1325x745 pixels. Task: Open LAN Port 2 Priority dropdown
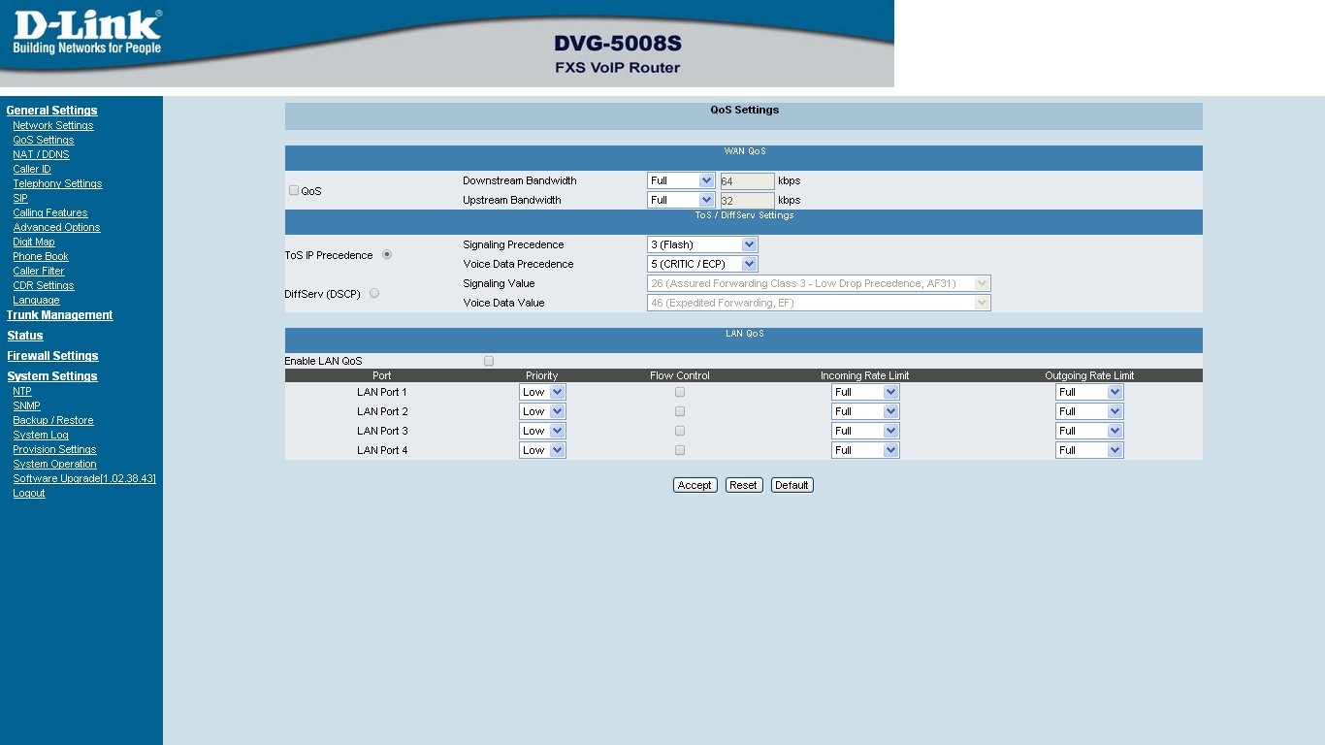coord(542,411)
